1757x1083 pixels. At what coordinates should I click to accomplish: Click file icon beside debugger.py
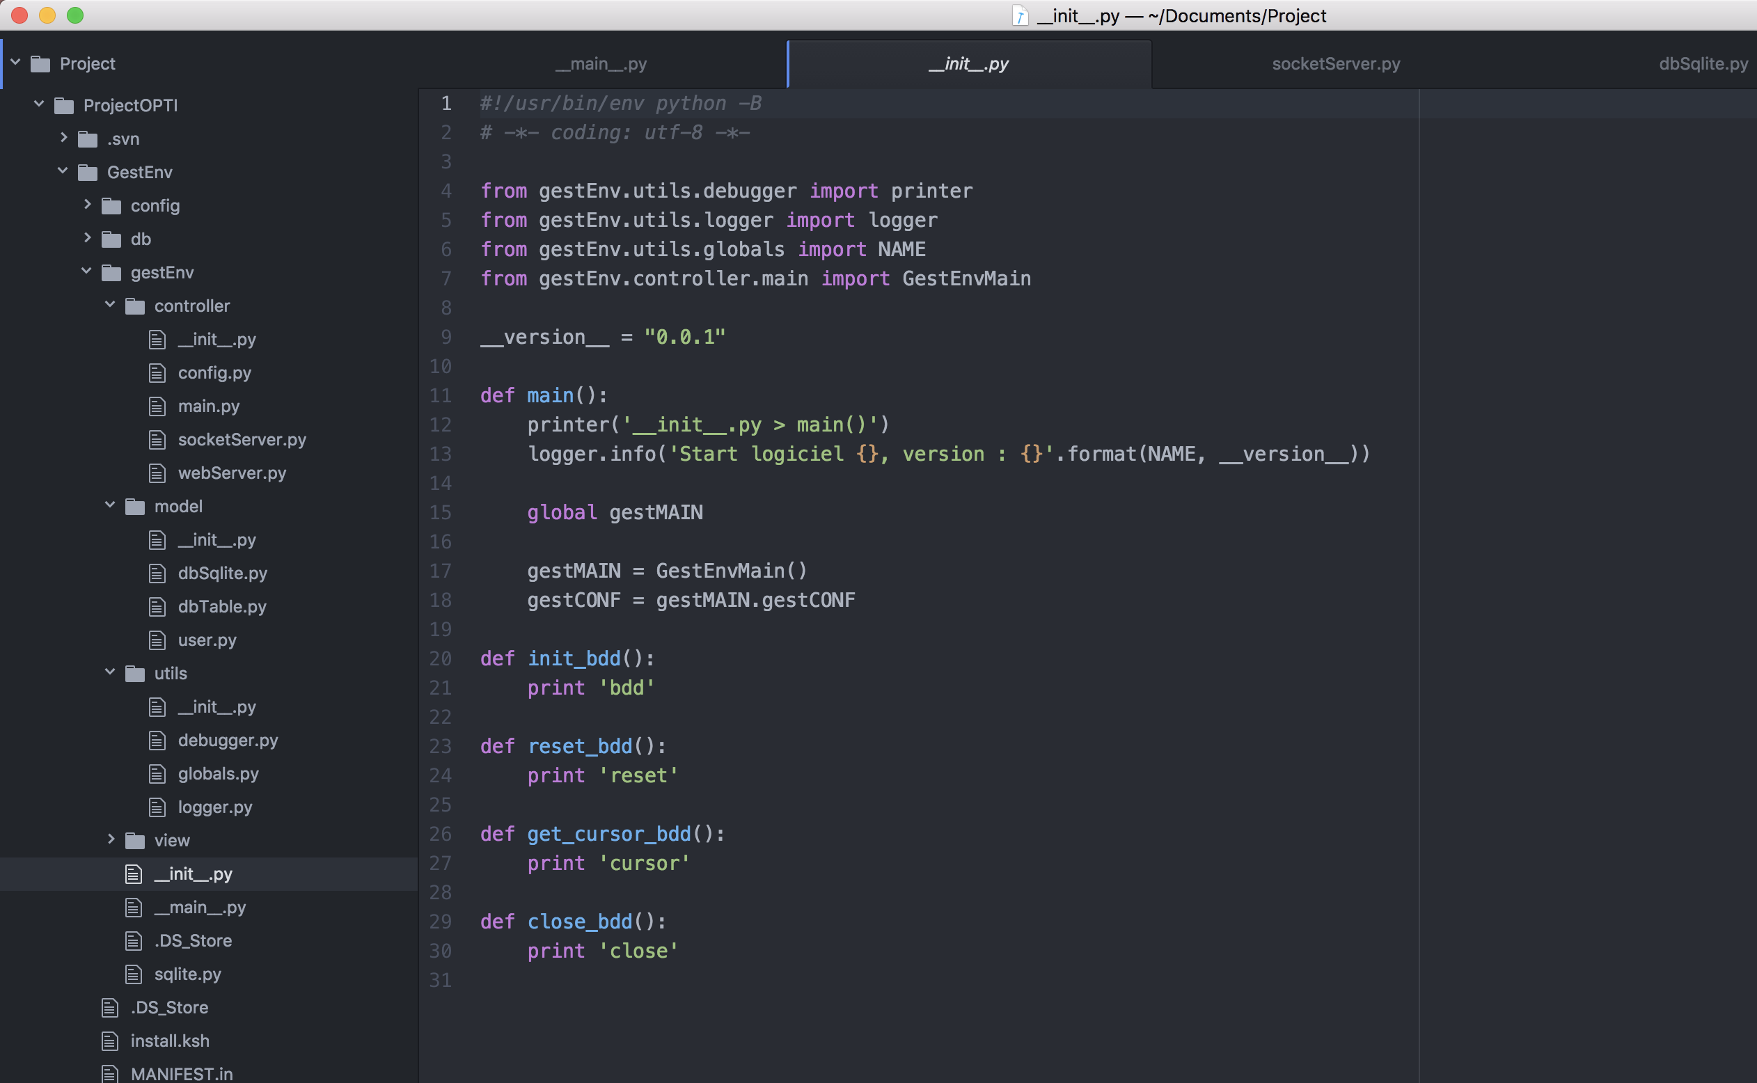157,741
